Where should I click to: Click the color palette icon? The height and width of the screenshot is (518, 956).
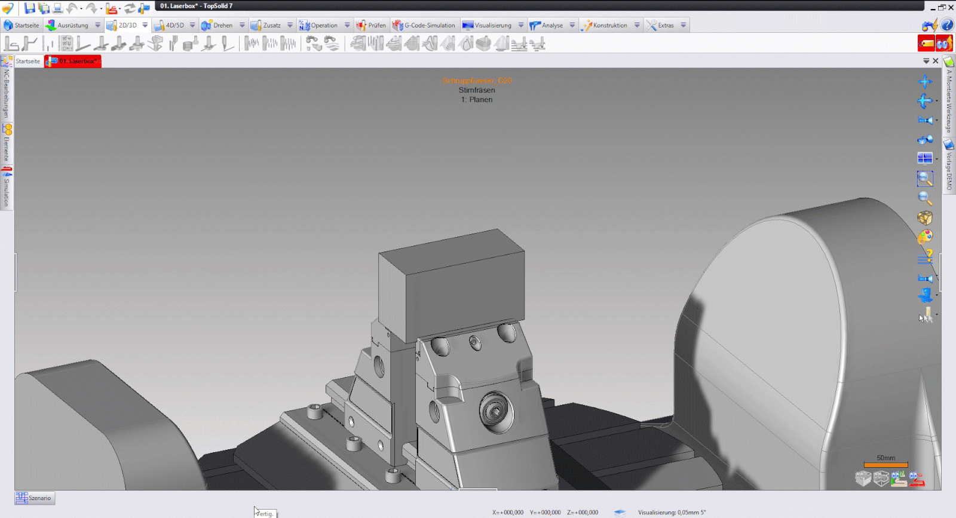point(925,237)
